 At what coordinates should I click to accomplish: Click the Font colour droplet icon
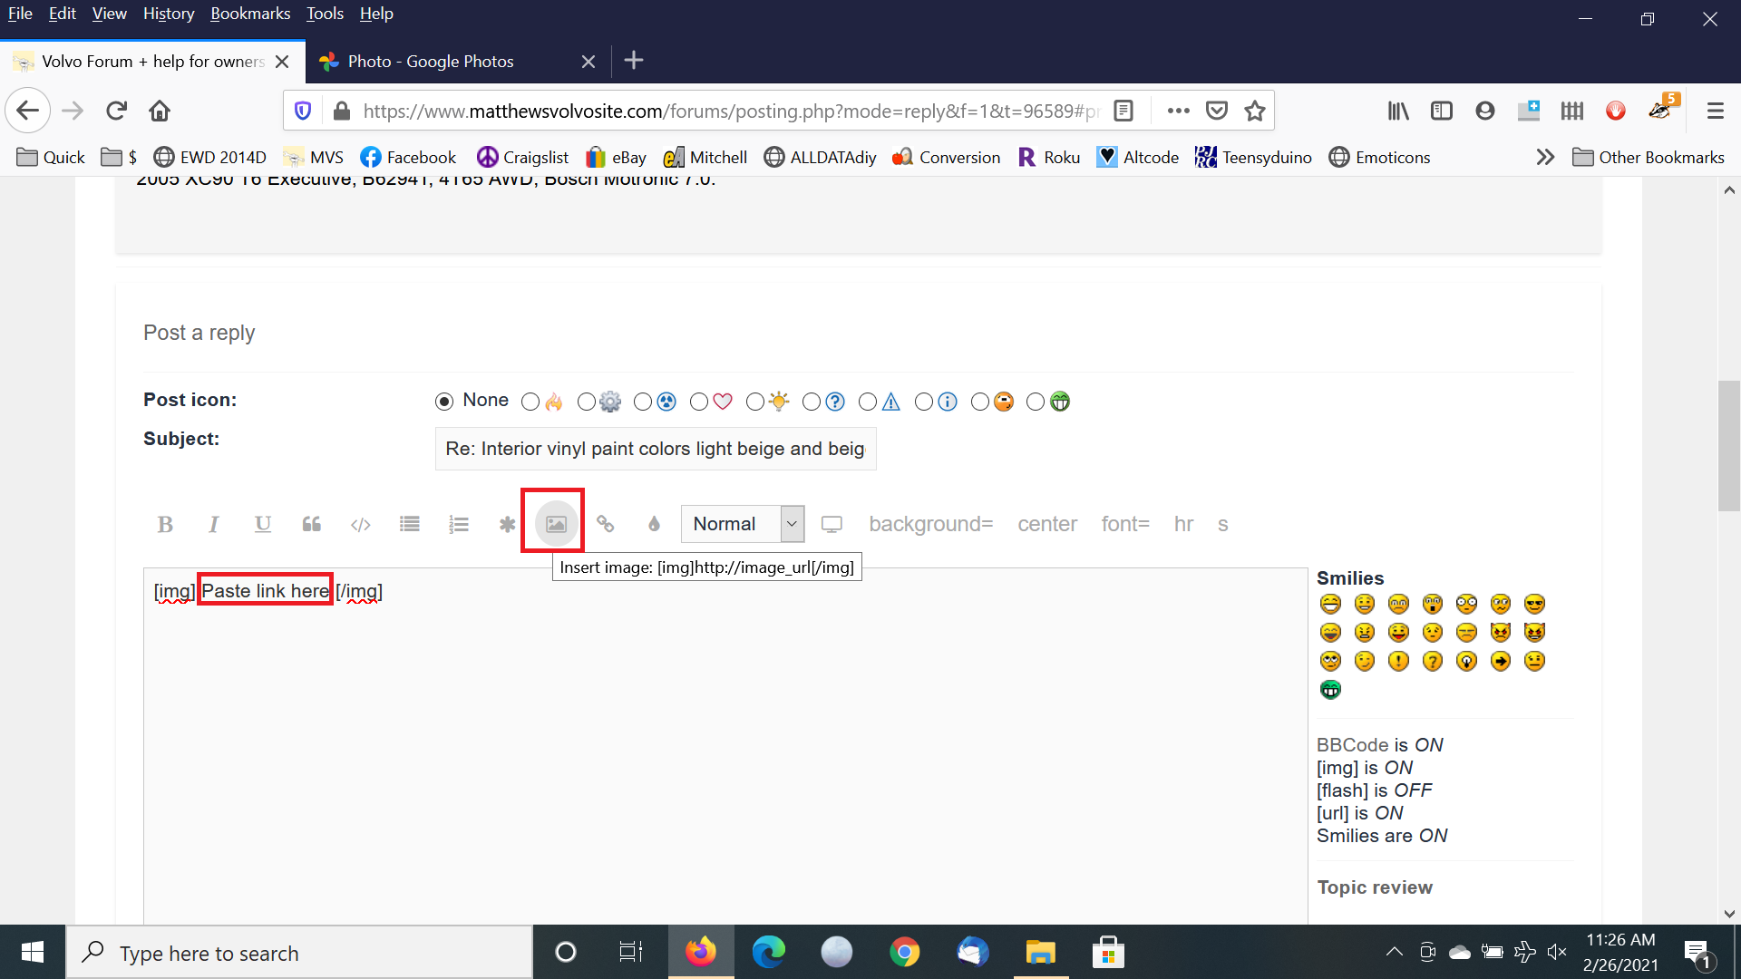click(654, 524)
